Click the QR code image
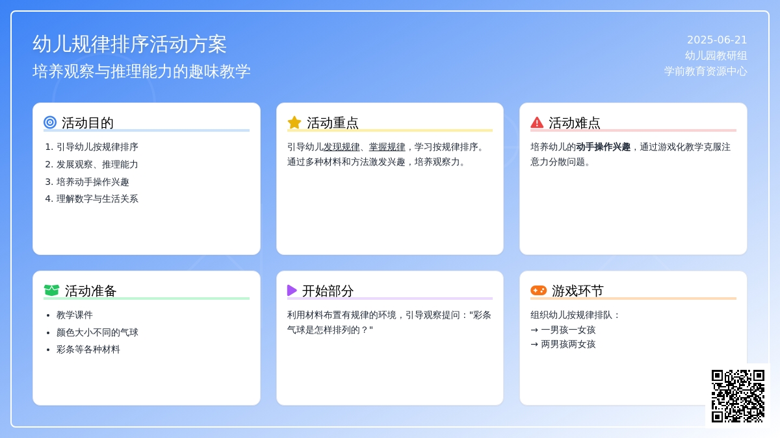The height and width of the screenshot is (438, 780). [x=738, y=396]
